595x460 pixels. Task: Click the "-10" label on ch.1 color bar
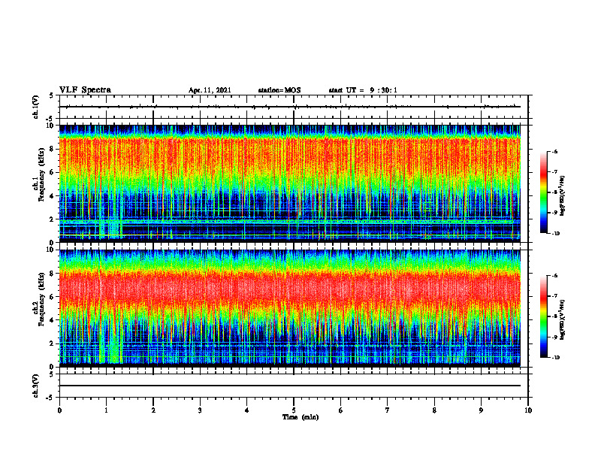click(555, 234)
